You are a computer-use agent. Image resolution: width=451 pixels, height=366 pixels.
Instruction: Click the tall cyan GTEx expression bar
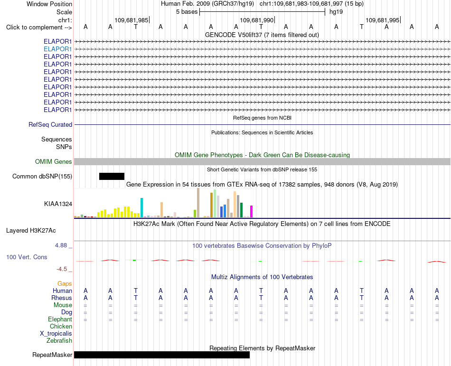point(141,207)
